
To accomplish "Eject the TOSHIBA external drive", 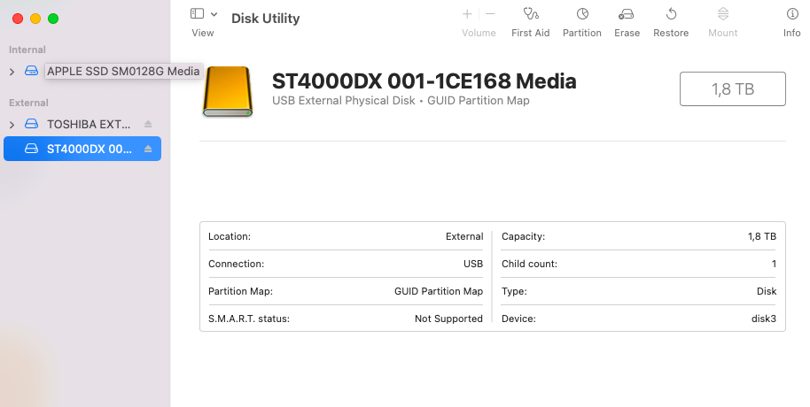I will click(149, 124).
